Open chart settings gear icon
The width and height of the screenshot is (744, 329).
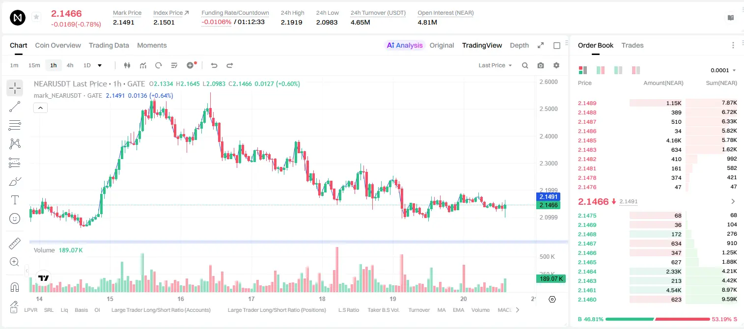coord(556,65)
